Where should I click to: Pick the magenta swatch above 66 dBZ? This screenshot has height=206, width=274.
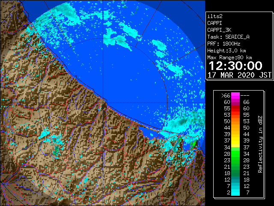coord(235,95)
